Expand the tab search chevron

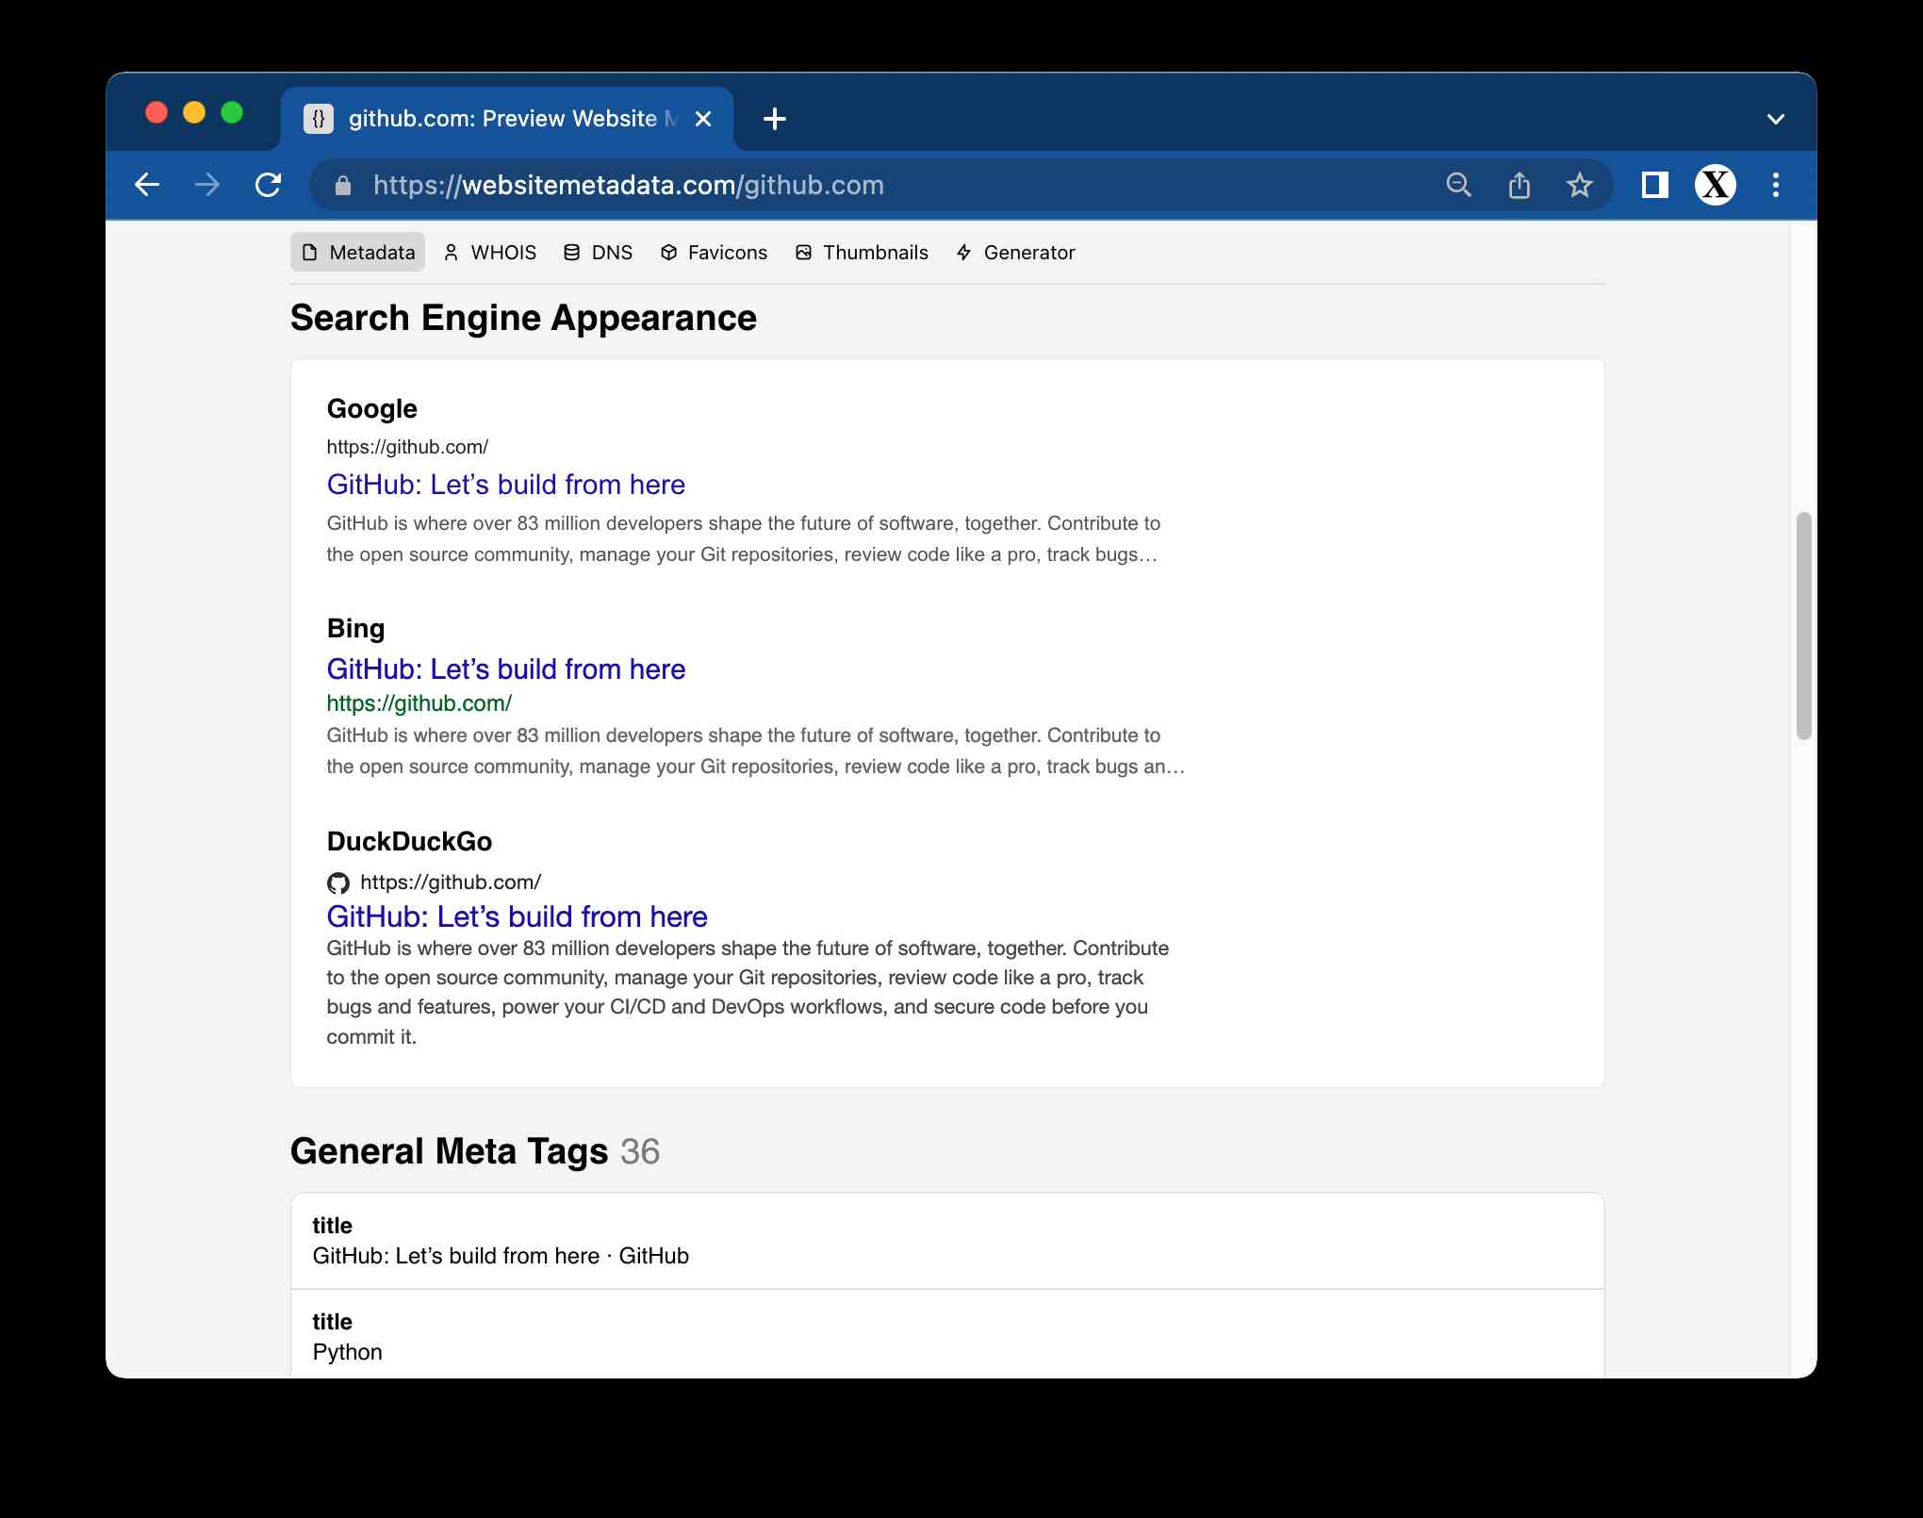tap(1775, 119)
